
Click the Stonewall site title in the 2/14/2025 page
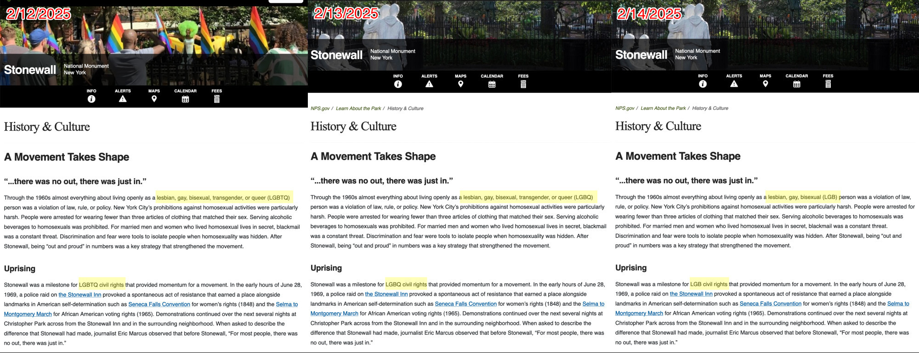pos(641,55)
